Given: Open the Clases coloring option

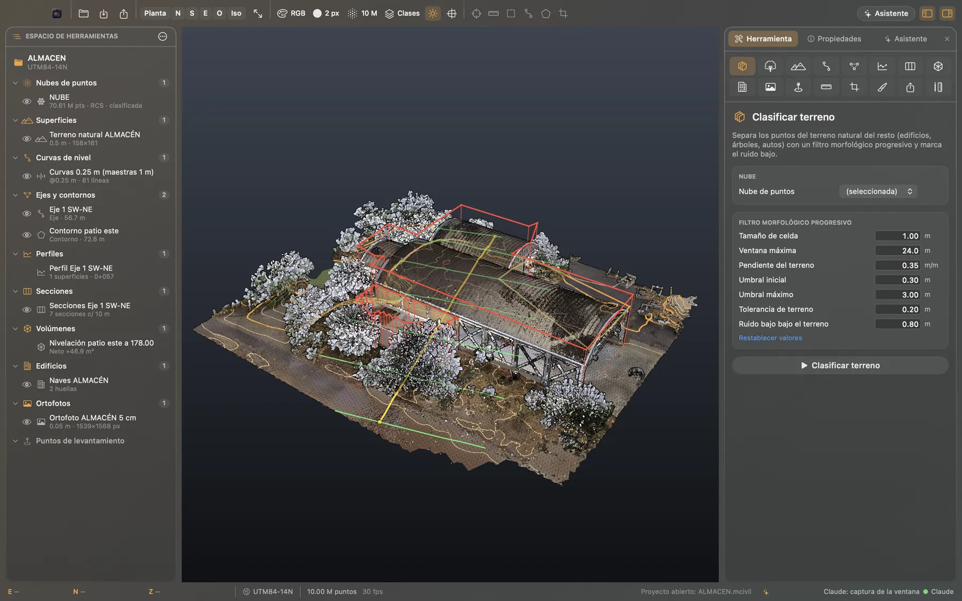Looking at the screenshot, I should pyautogui.click(x=402, y=13).
